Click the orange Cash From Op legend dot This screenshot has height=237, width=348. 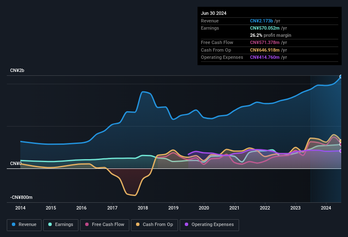pos(138,224)
